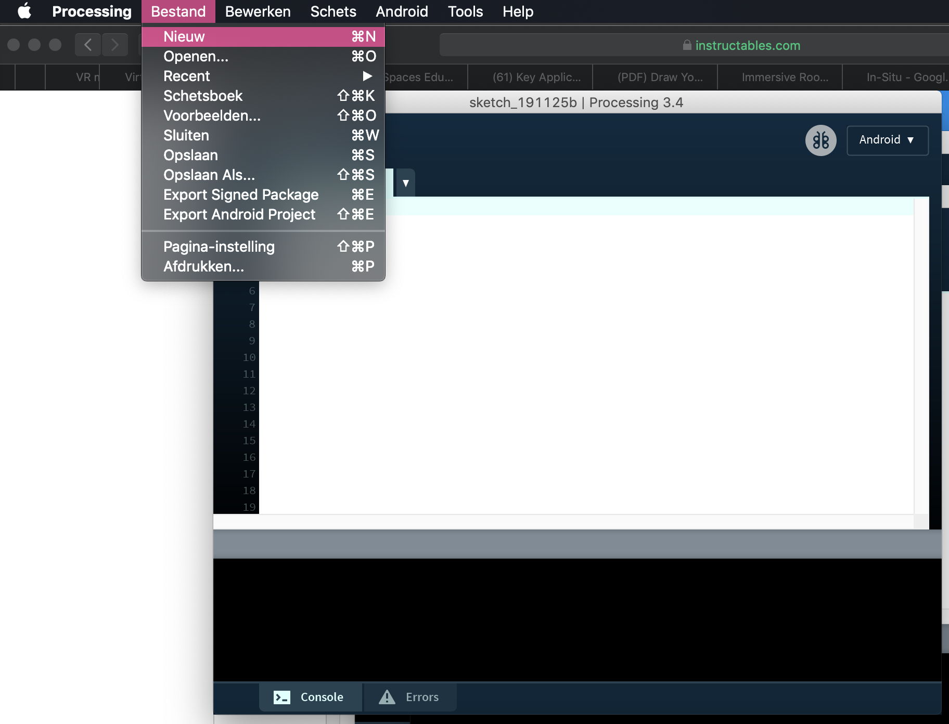Open the Help menu
The width and height of the screenshot is (949, 724).
(518, 11)
